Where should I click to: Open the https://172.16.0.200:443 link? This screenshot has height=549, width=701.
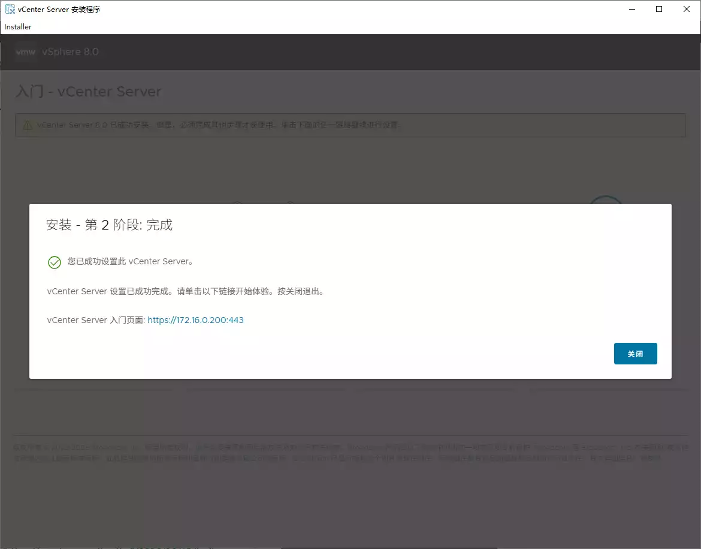click(195, 320)
